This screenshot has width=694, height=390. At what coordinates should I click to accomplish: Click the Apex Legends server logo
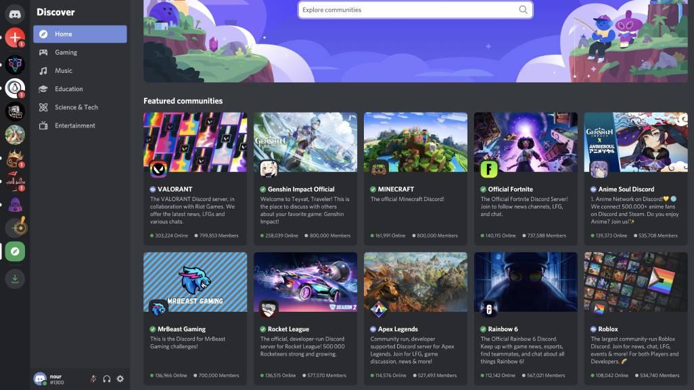pyautogui.click(x=378, y=308)
